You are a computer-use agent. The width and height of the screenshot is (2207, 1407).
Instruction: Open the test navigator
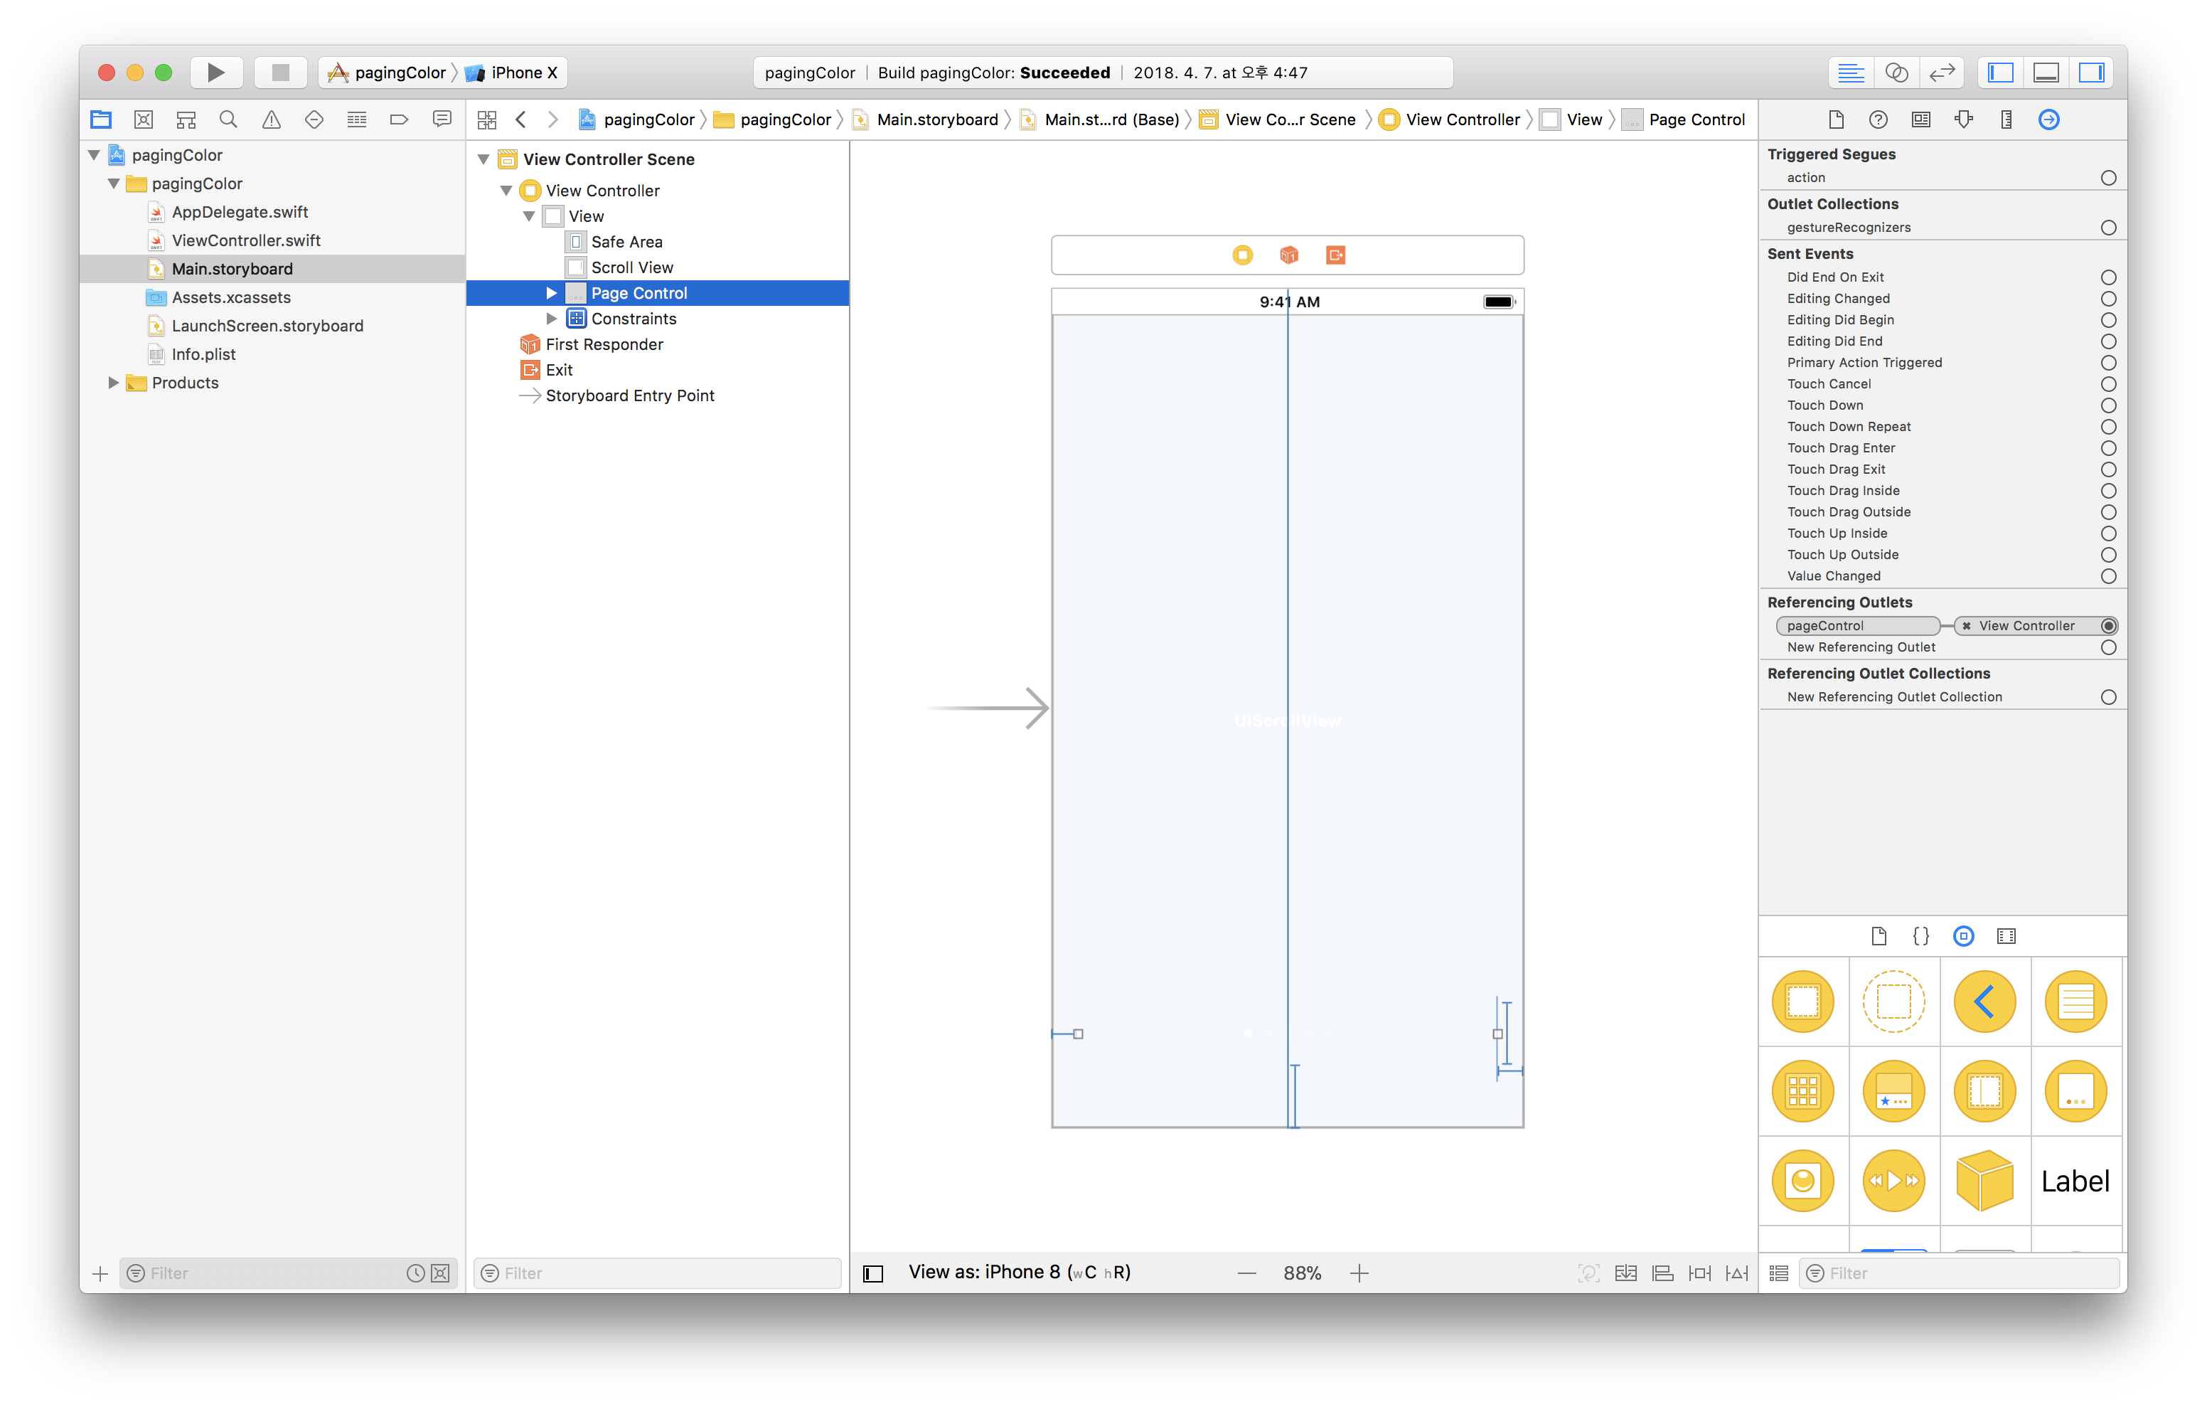tap(314, 120)
